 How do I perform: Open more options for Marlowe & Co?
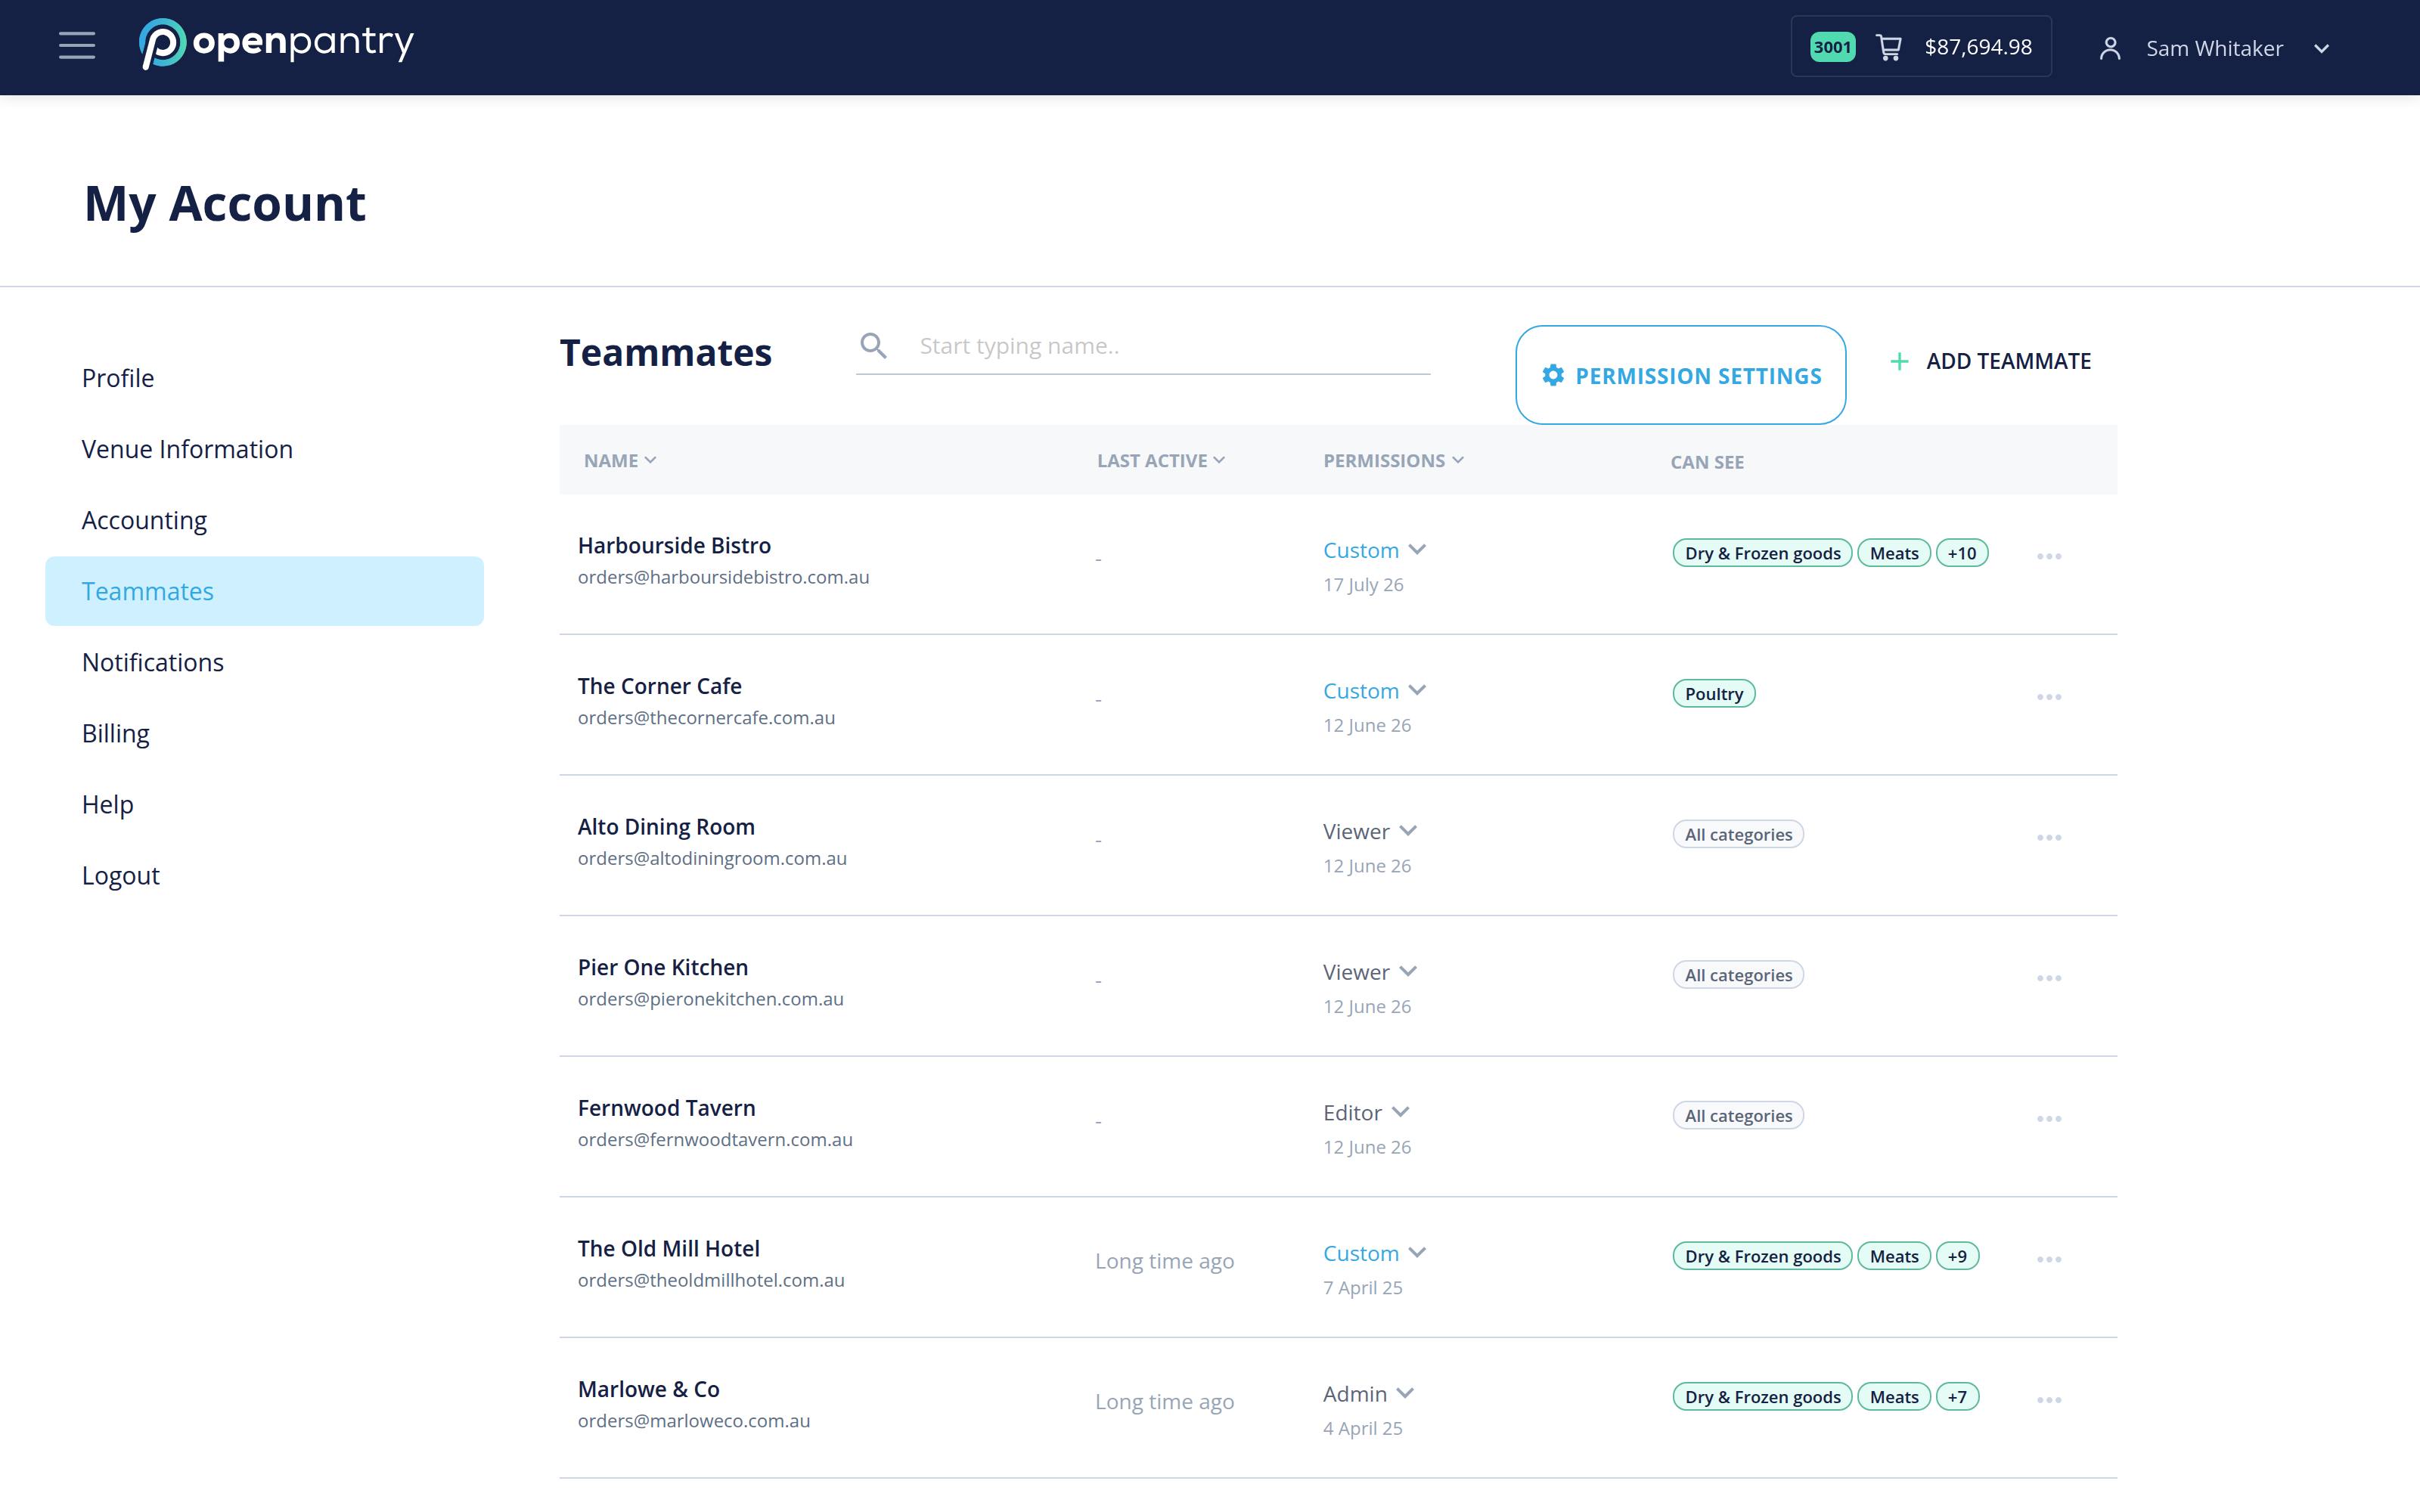pyautogui.click(x=2049, y=1400)
